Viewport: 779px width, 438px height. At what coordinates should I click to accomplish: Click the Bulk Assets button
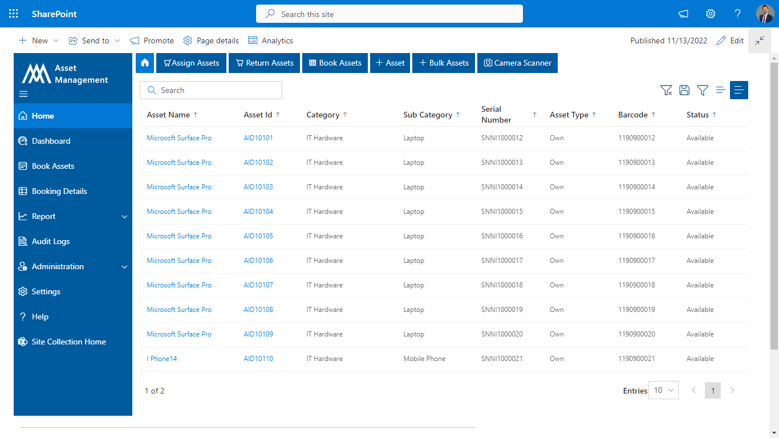point(444,63)
